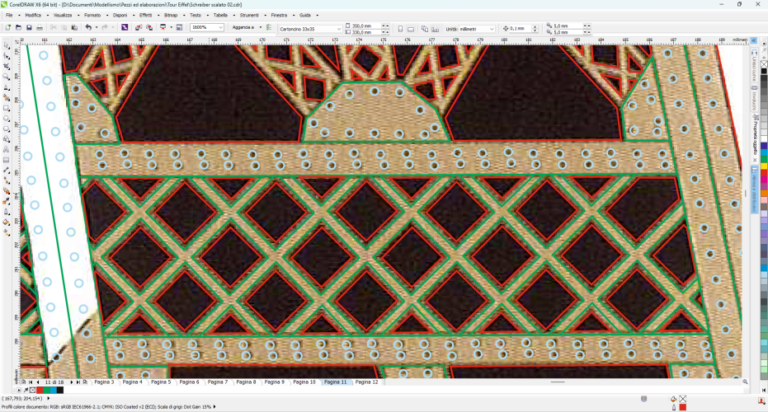Select the Pick tool in toolbox
Image resolution: width=768 pixels, height=412 pixels.
7,45
